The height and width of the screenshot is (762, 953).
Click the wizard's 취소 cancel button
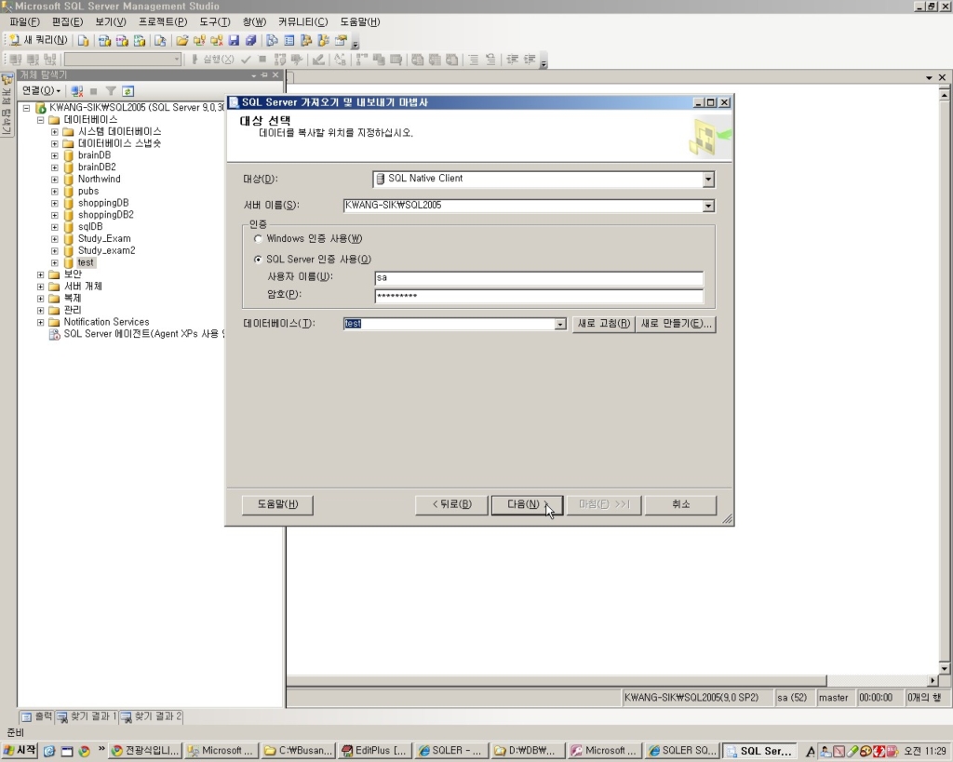point(680,504)
